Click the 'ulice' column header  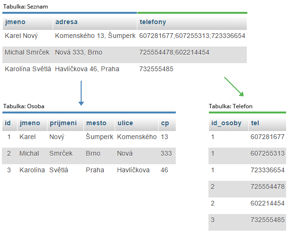pyautogui.click(x=125, y=123)
